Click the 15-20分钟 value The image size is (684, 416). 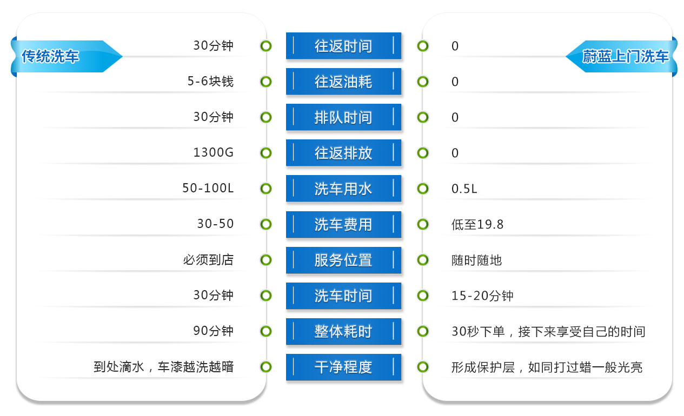click(482, 296)
